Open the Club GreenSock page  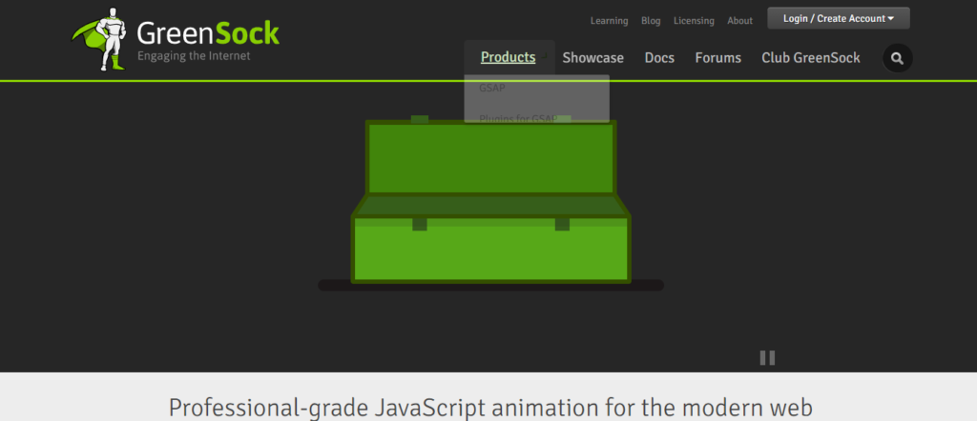point(811,58)
